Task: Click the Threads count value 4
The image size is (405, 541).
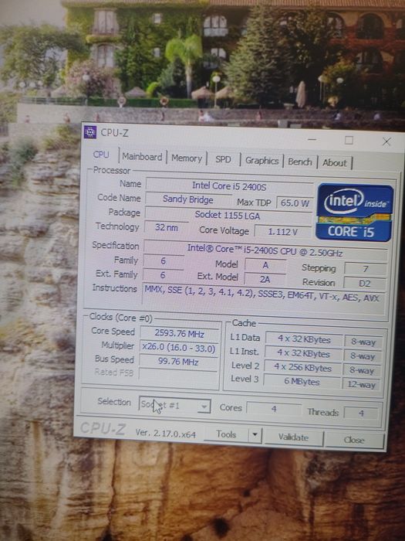Action: [x=361, y=413]
